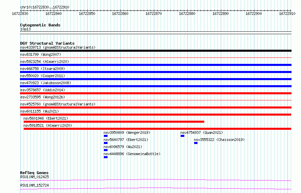Select the red nsv5918521 variant bar
This screenshot has width=301, height=193.
157,129
